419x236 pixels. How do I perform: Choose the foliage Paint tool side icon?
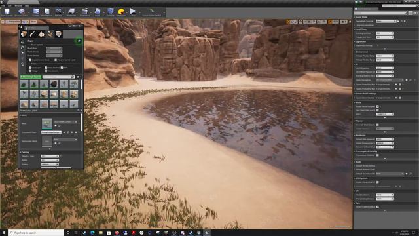coord(22,41)
